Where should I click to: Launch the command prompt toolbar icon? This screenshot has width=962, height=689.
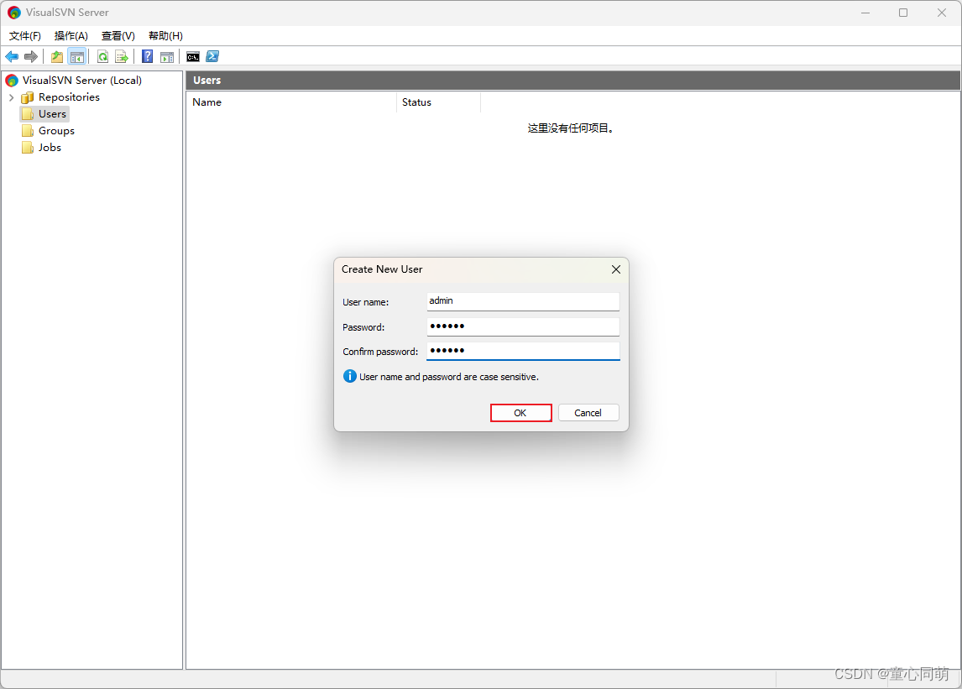tap(193, 57)
